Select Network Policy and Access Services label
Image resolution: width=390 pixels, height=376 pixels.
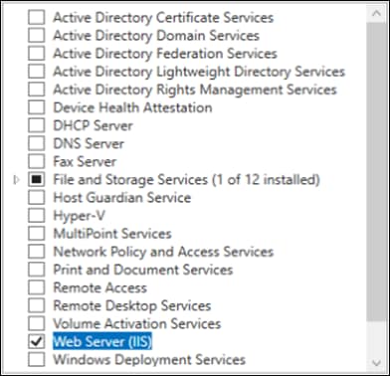(x=163, y=252)
